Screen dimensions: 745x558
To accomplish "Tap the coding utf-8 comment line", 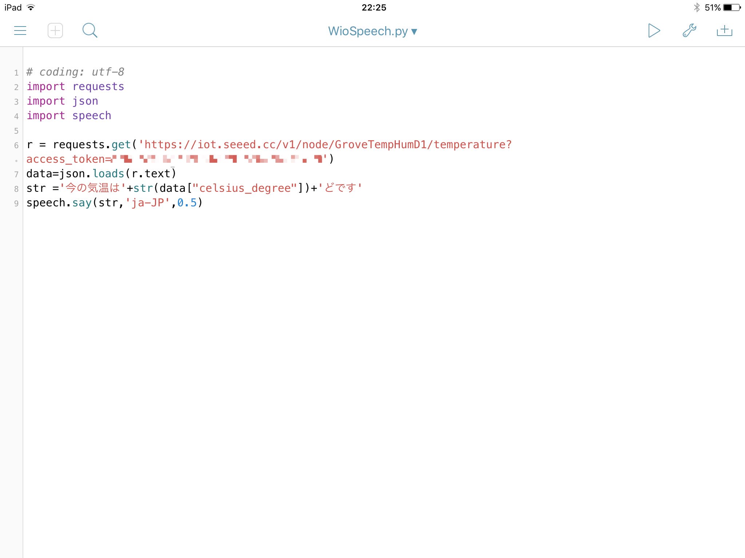I will point(75,72).
